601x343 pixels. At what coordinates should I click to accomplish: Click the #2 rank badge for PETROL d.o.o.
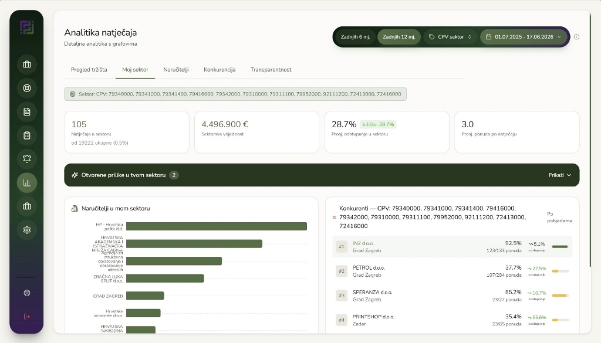tap(342, 271)
